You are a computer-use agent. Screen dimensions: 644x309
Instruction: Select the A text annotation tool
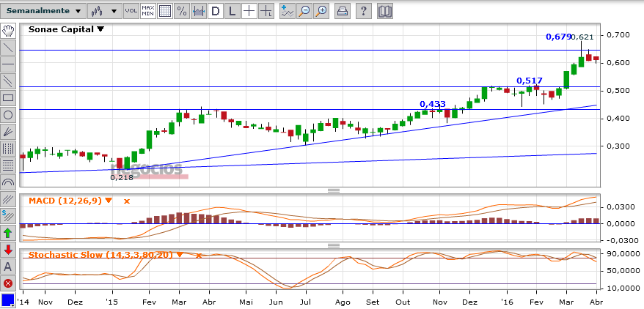8,267
